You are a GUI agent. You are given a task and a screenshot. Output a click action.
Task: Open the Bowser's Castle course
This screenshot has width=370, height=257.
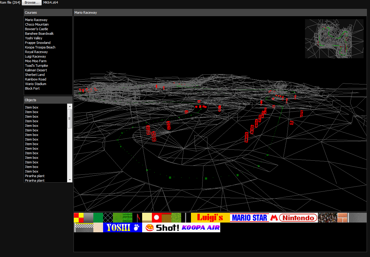[37, 29]
